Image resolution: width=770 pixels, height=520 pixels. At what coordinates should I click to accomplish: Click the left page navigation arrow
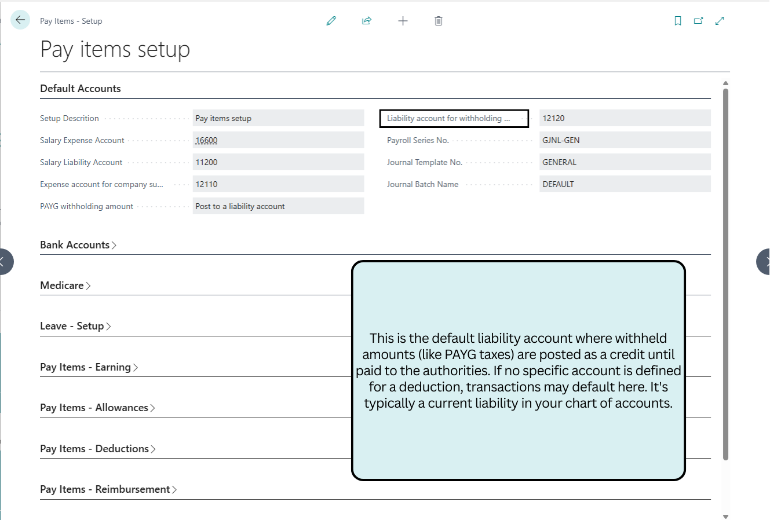pyautogui.click(x=5, y=262)
